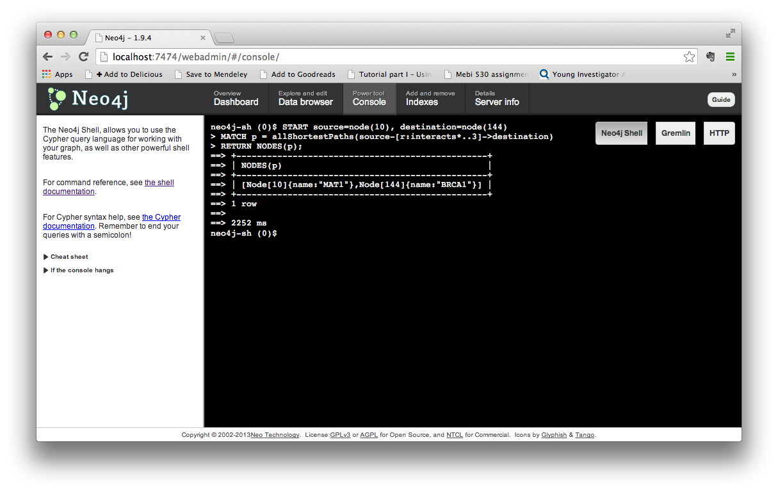Click the Guide button
The width and height of the screenshot is (778, 492).
pyautogui.click(x=721, y=99)
